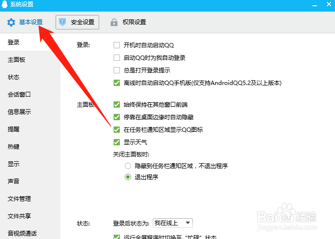Go to 提醒 settings in sidebar
The image size is (335, 239).
coord(14,129)
